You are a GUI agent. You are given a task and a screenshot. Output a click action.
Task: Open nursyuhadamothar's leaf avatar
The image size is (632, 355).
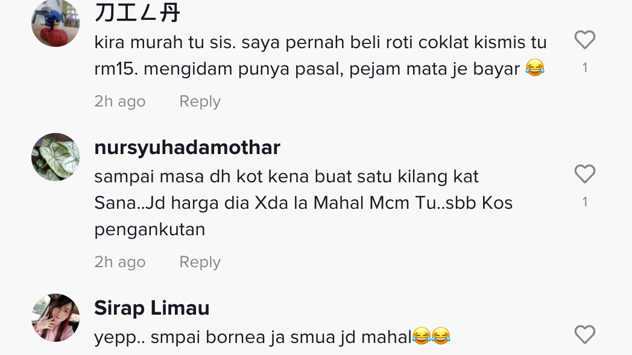(55, 157)
